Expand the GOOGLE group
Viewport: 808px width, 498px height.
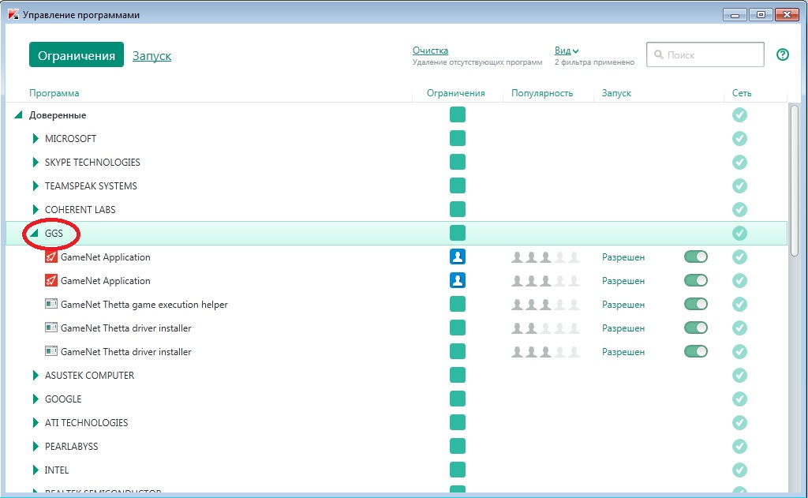36,399
